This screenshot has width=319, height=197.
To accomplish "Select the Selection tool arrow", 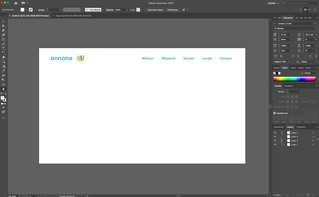I will (3, 21).
